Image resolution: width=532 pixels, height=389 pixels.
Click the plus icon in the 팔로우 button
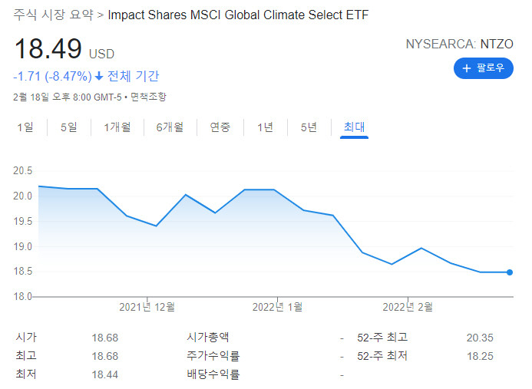465,69
